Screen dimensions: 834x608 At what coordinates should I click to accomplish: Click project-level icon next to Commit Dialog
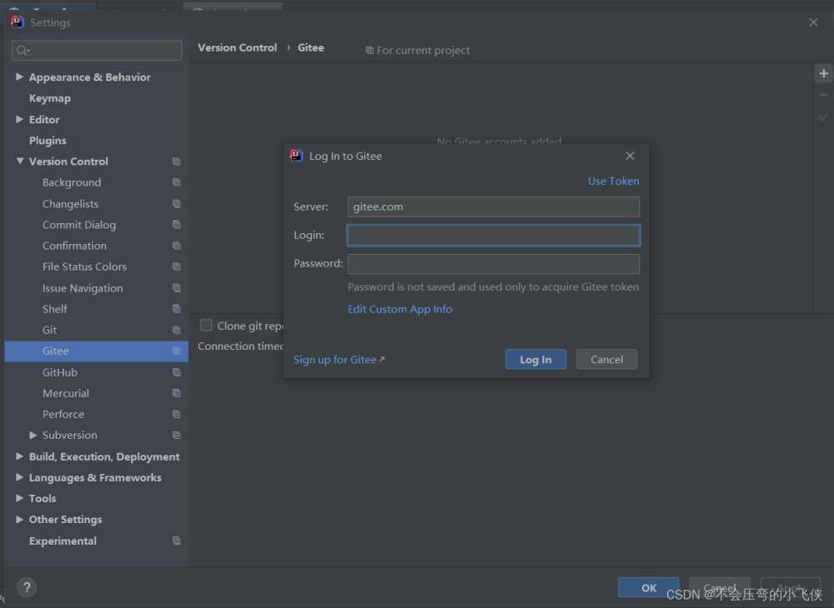(177, 225)
